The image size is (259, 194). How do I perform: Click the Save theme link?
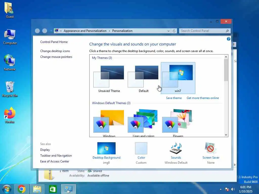tap(174, 98)
